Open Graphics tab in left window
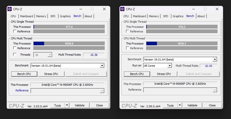 click(65, 16)
